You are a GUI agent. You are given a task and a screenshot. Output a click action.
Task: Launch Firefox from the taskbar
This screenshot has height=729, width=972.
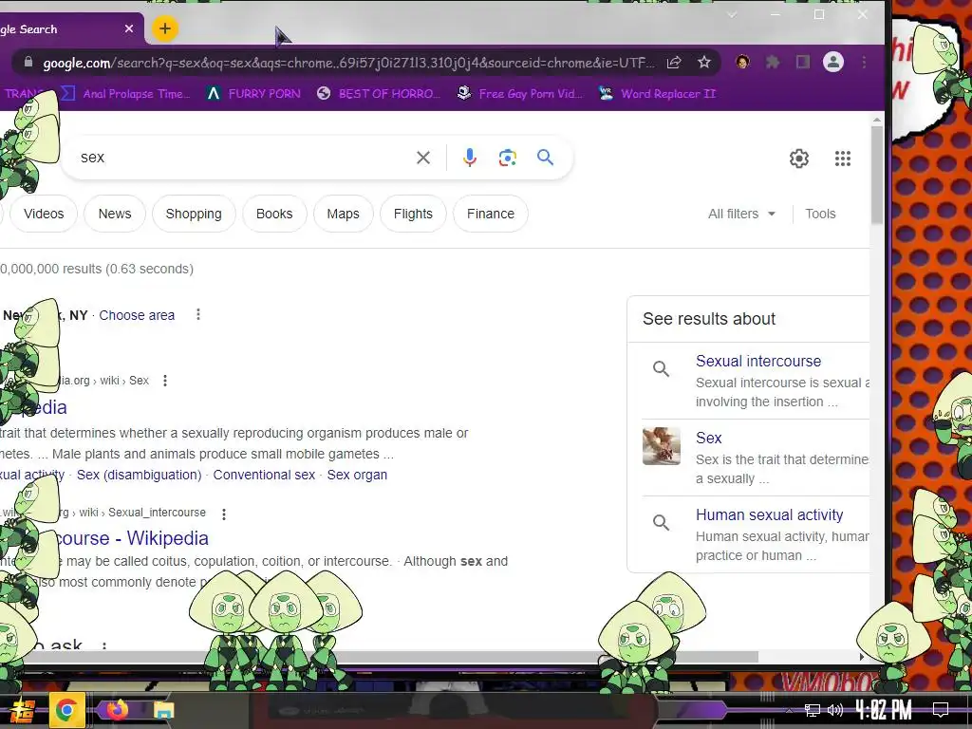117,710
